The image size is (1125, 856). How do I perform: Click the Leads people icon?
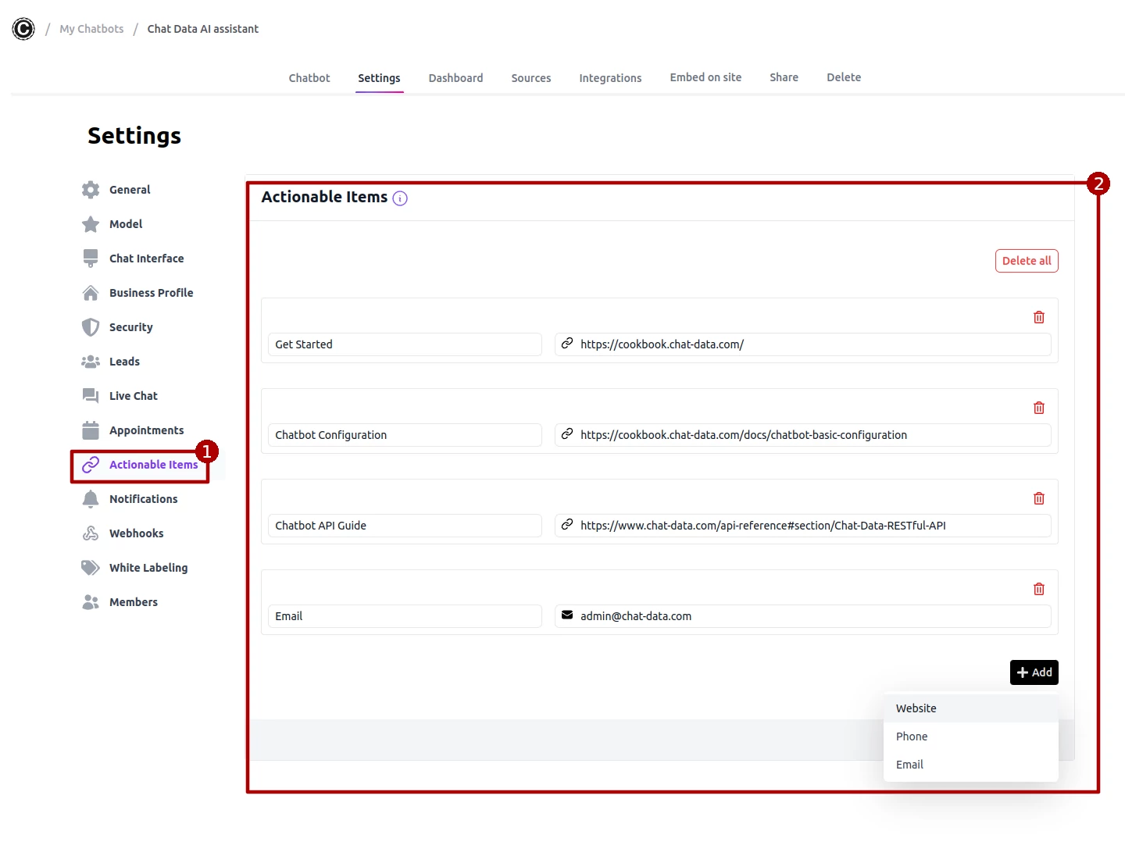point(91,362)
